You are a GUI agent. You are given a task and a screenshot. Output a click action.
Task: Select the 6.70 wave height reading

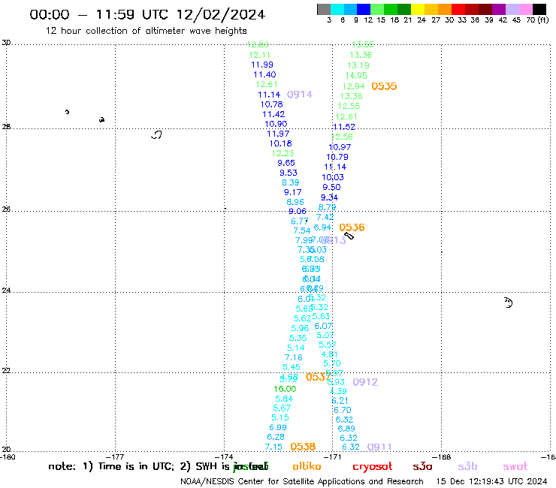pos(342,410)
